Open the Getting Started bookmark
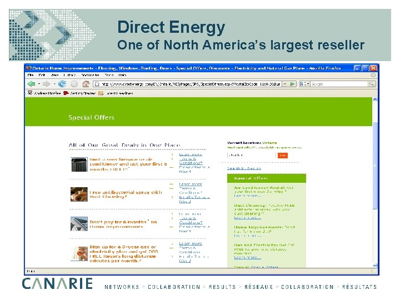Image resolution: width=400 pixels, height=300 pixels. click(79, 93)
